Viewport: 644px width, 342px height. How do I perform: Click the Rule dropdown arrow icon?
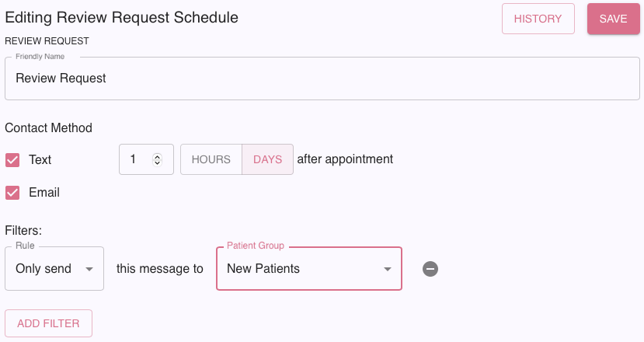89,269
